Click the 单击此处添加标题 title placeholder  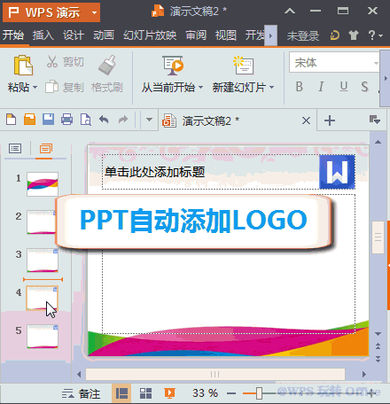point(154,172)
